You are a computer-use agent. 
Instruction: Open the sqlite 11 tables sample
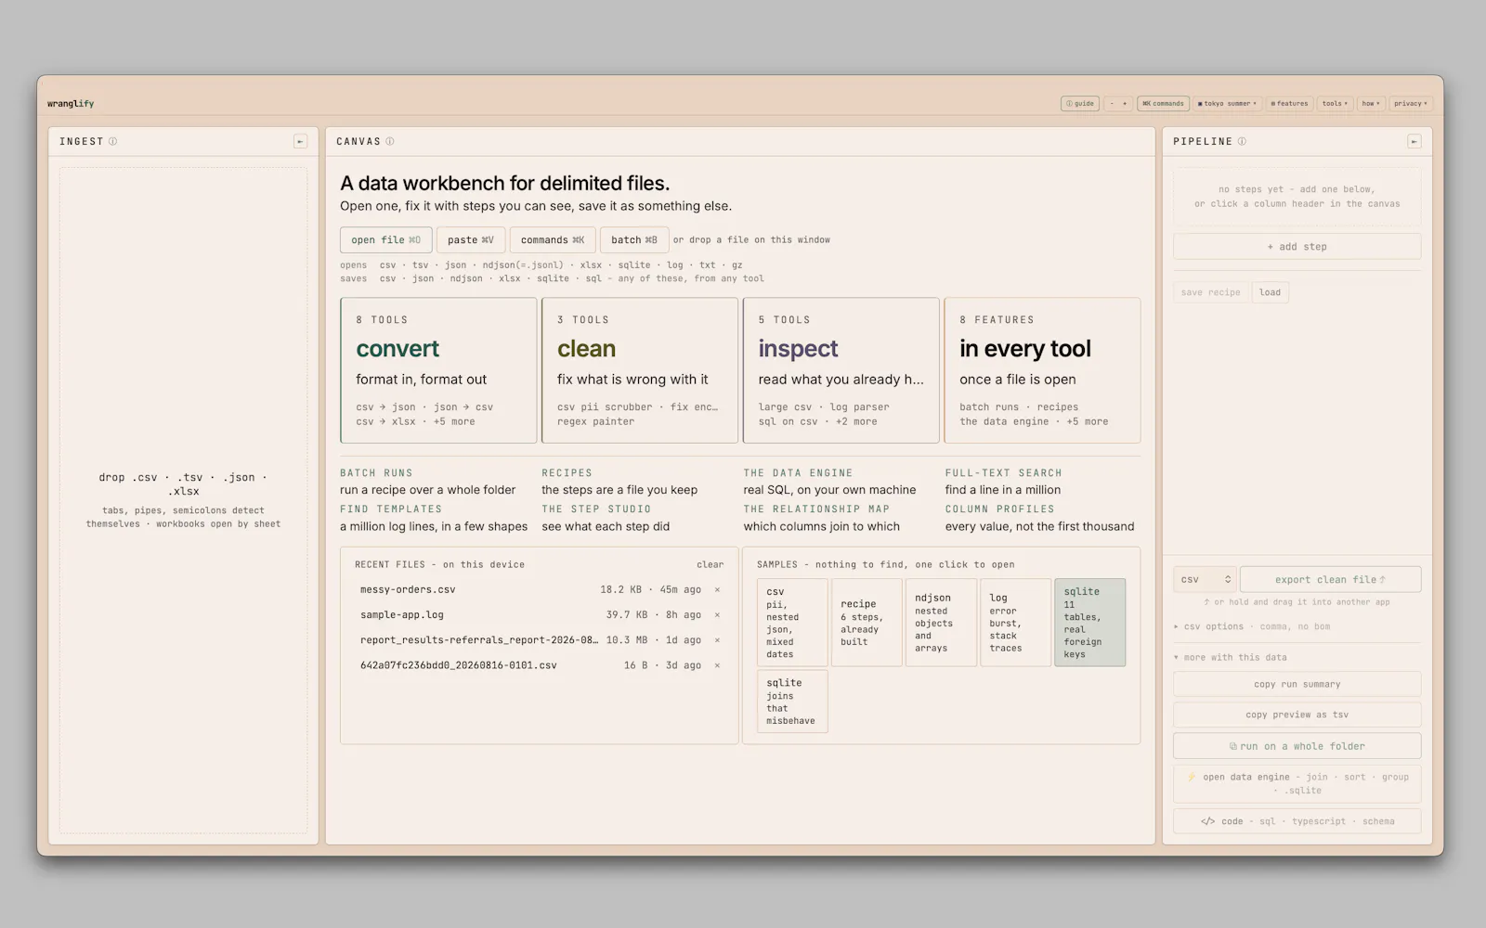tap(1089, 623)
